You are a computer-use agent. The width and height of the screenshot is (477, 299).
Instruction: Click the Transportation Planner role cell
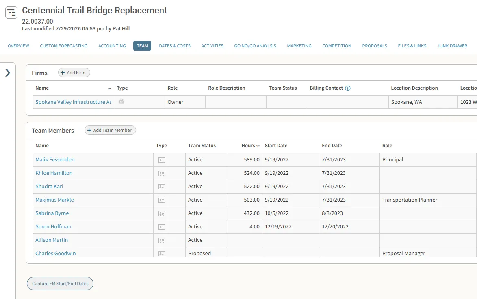428,200
